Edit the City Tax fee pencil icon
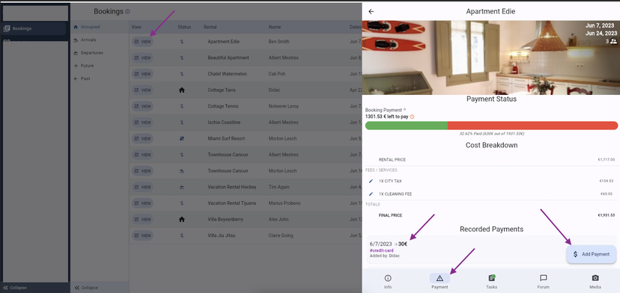620x293 pixels. point(371,181)
